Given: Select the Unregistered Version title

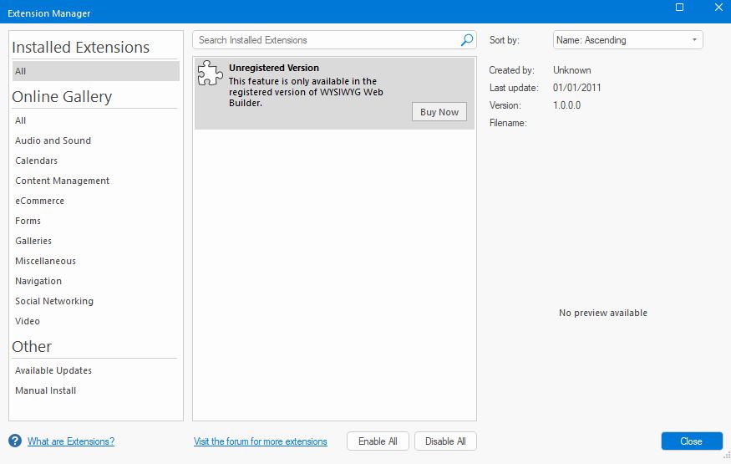Looking at the screenshot, I should [x=274, y=68].
